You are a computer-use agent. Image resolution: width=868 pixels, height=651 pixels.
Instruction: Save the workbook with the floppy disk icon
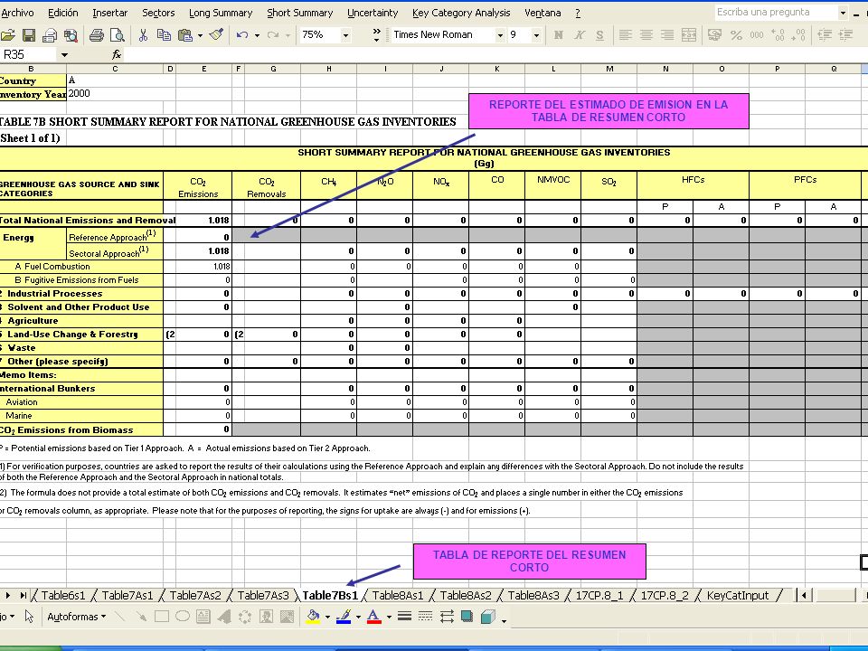[29, 35]
